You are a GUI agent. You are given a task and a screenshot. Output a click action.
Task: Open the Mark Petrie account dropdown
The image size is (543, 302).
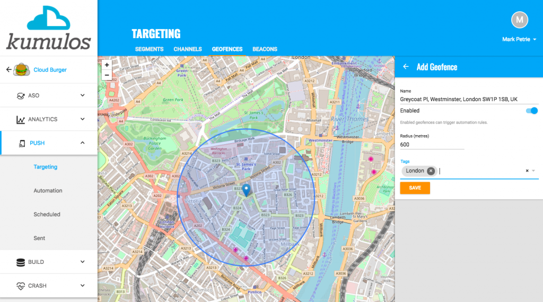[519, 39]
